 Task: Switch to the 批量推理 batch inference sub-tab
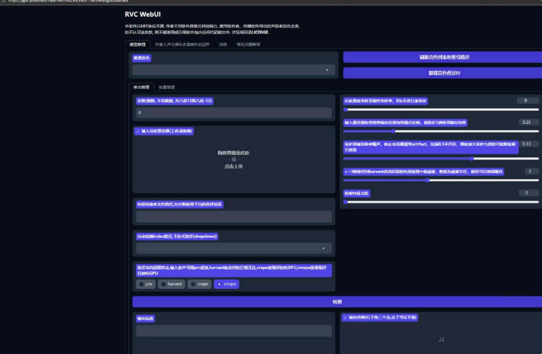[167, 87]
